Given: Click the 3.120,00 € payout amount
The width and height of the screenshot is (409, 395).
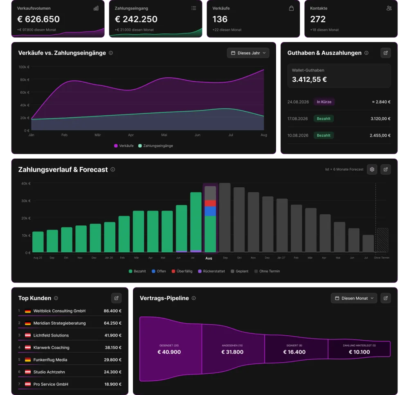Looking at the screenshot, I should [x=380, y=119].
